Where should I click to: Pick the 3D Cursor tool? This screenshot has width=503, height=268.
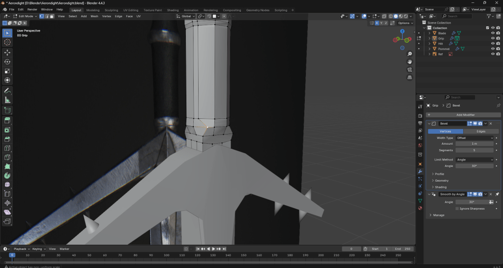pos(7,42)
